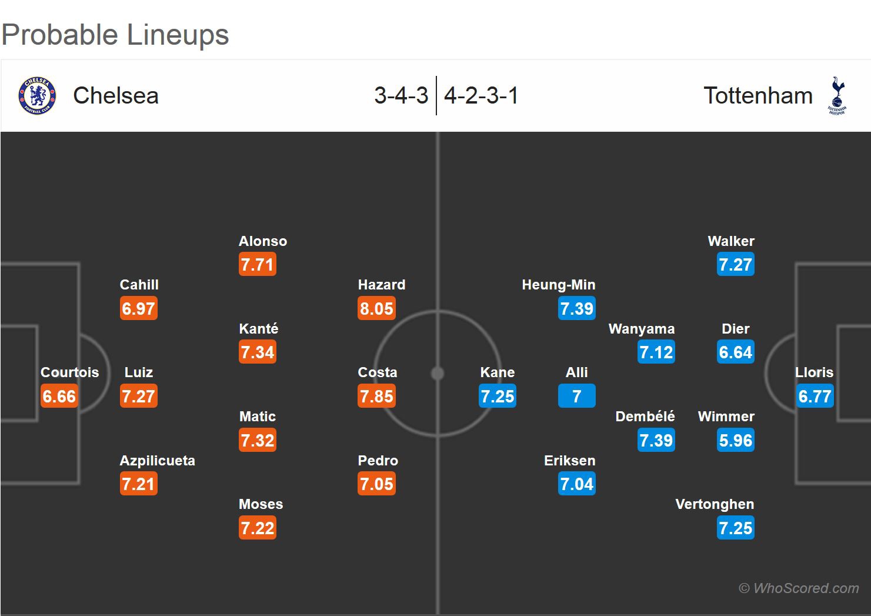Click on Vertonghen's name
The width and height of the screenshot is (871, 616).
[x=715, y=504]
